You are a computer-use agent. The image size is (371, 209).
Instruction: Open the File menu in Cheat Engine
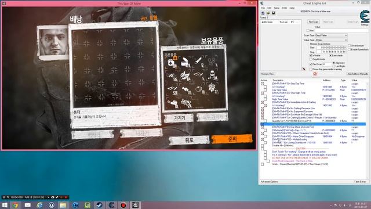(263, 8)
